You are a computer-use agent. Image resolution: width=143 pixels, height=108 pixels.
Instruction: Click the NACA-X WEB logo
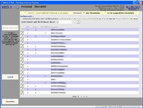(x=11, y=7)
